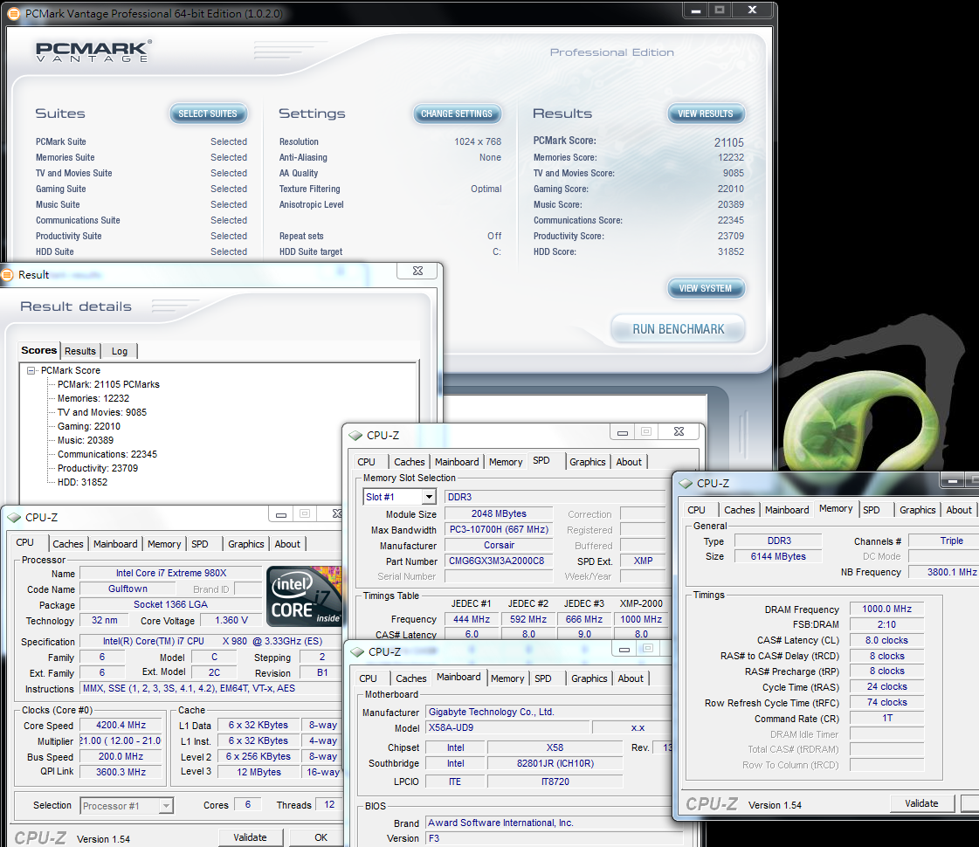Click the VIEW SYSTEM button
Viewport: 979px width, 847px height.
tap(706, 288)
